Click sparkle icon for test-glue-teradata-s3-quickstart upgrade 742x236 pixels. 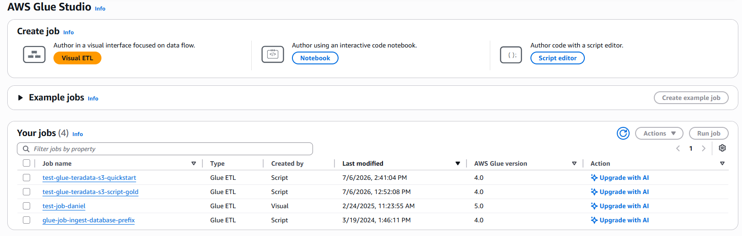[594, 178]
